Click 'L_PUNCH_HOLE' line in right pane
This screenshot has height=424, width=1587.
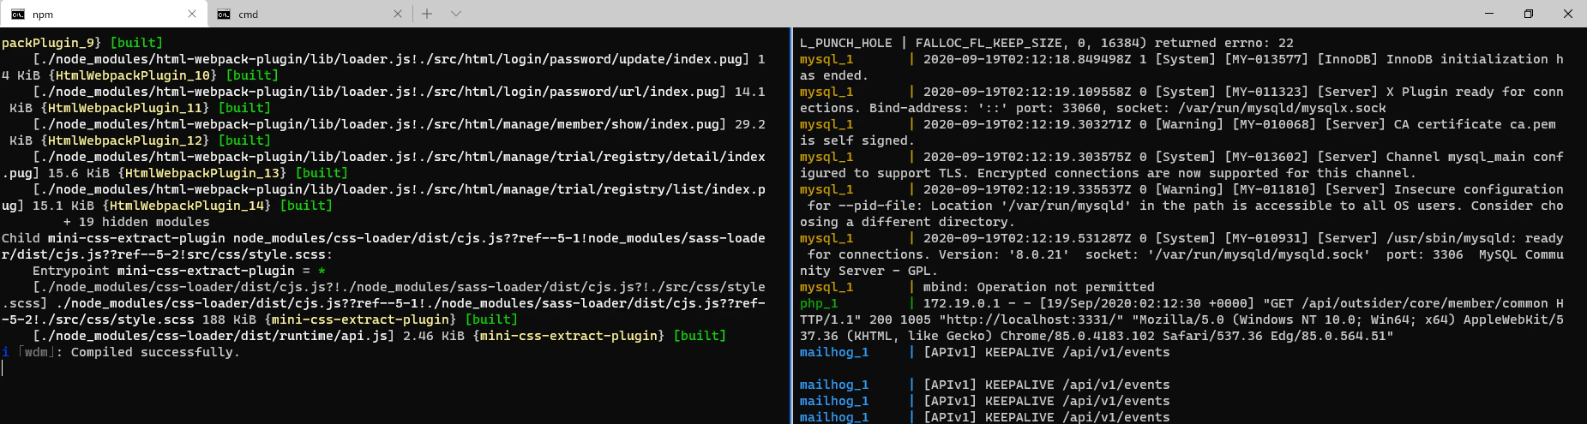[x=1046, y=43]
